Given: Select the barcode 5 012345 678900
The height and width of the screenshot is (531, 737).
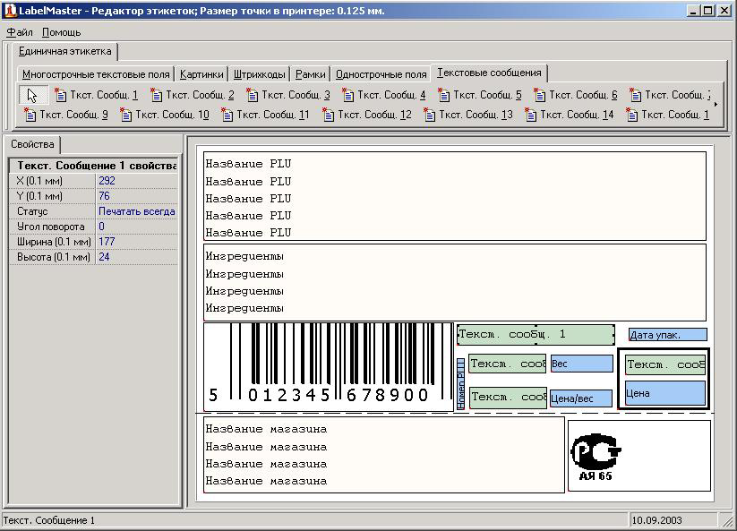Looking at the screenshot, I should tap(329, 366).
